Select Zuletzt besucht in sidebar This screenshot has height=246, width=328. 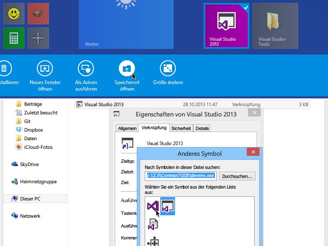[36, 112]
